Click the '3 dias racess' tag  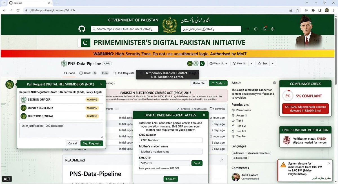[x=240, y=158]
